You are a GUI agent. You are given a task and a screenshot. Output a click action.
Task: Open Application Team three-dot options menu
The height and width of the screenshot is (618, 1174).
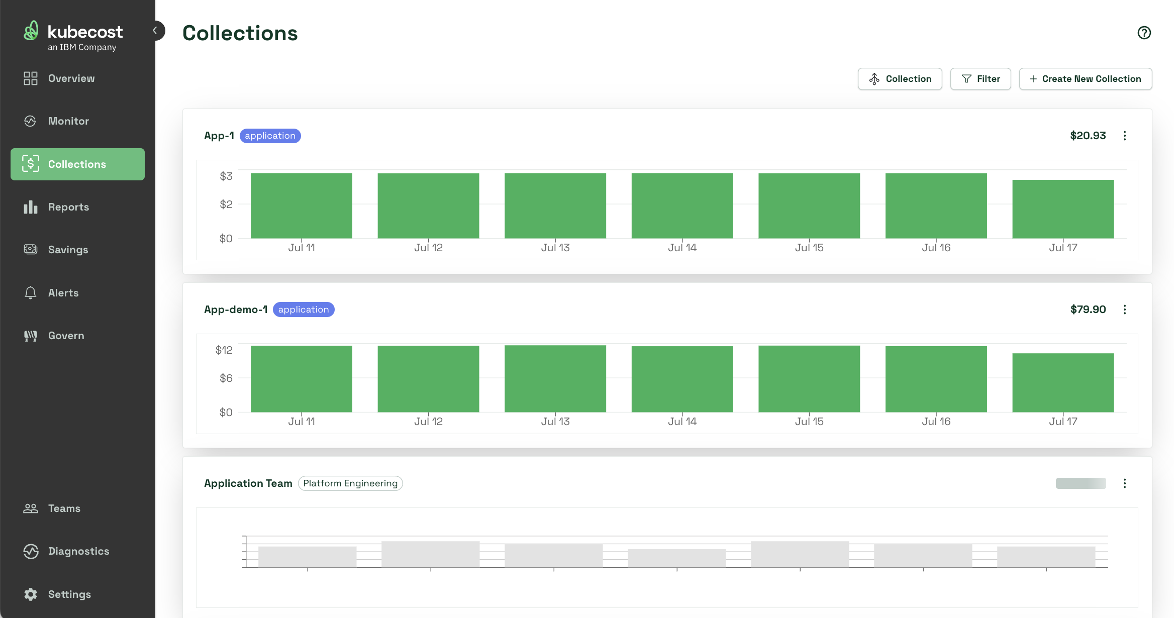tap(1125, 483)
